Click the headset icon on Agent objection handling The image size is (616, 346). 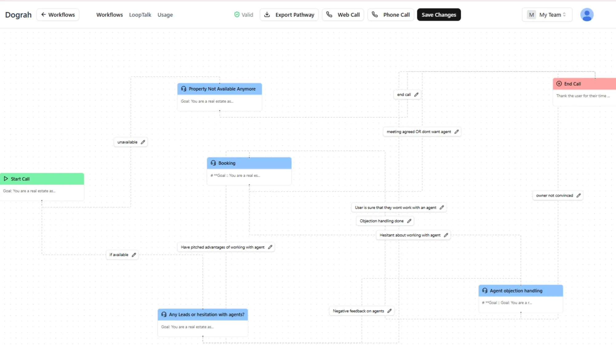pos(484,291)
